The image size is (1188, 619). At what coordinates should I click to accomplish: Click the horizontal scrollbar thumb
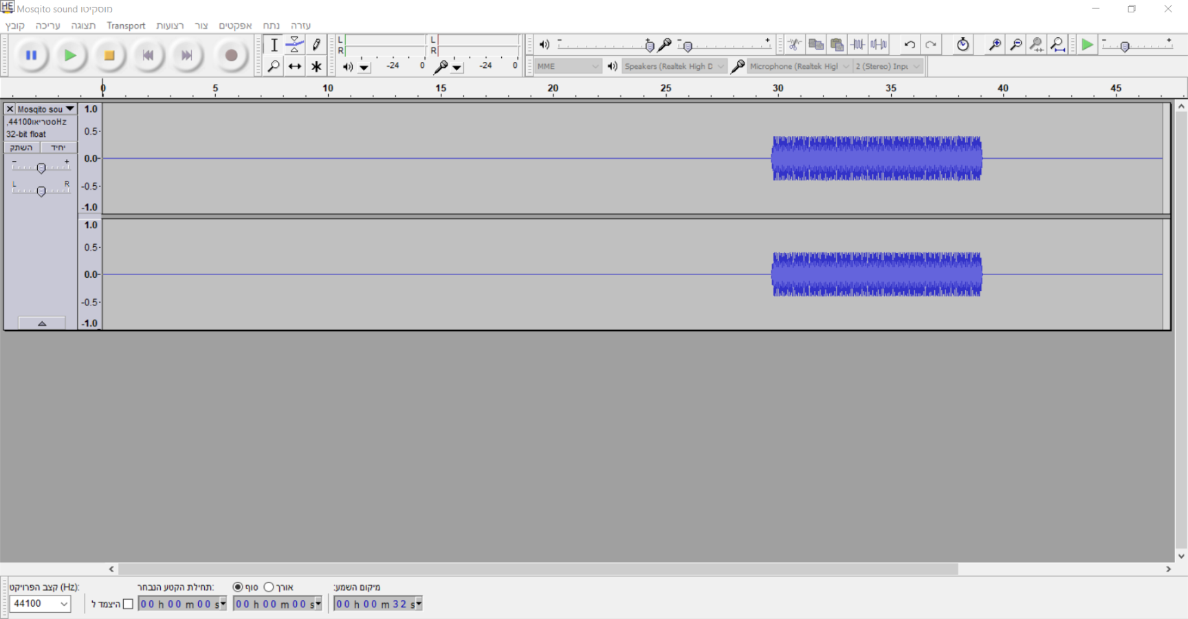tap(538, 569)
